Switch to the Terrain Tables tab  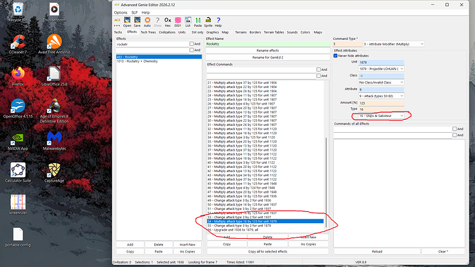[274, 32]
